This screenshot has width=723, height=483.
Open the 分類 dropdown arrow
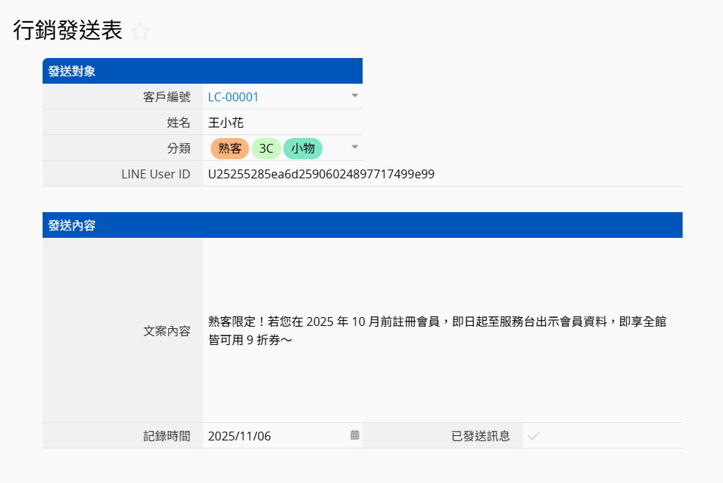click(355, 148)
